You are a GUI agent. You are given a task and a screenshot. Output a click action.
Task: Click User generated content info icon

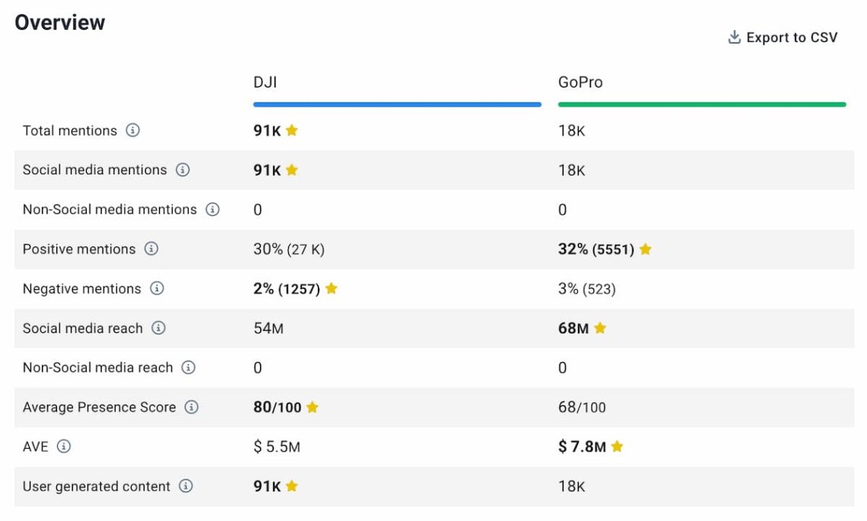coord(186,486)
